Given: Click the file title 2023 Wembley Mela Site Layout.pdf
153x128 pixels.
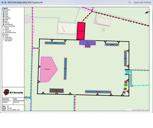Looking at the screenshot, I should pyautogui.click(x=25, y=2).
